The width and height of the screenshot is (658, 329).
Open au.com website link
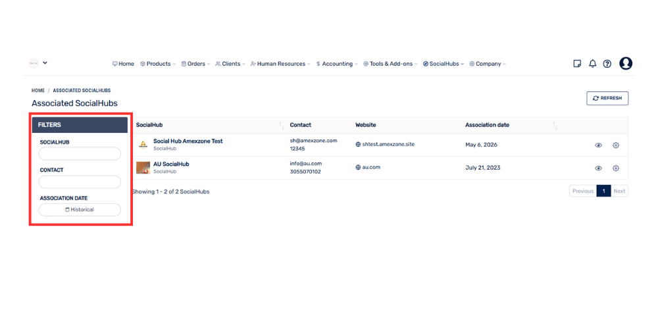coord(368,167)
